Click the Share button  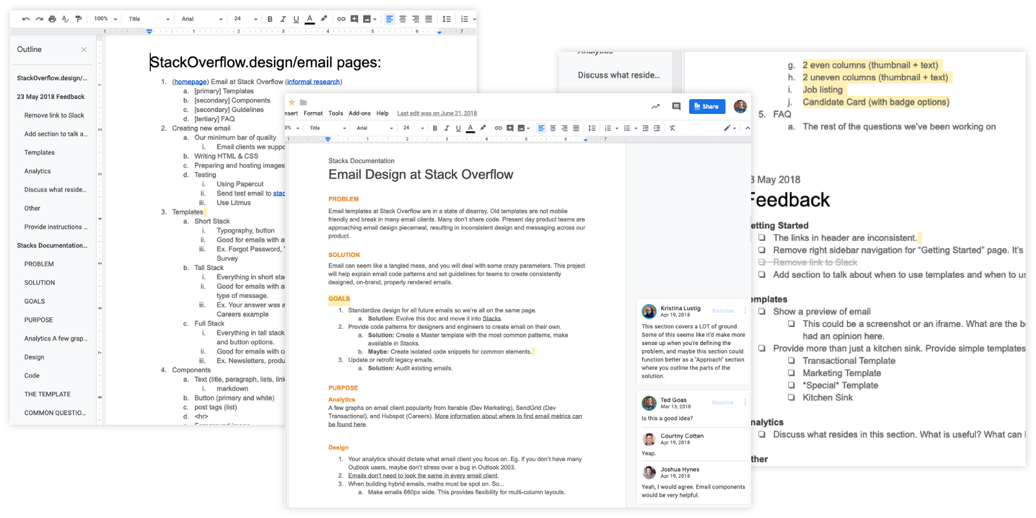tap(706, 106)
